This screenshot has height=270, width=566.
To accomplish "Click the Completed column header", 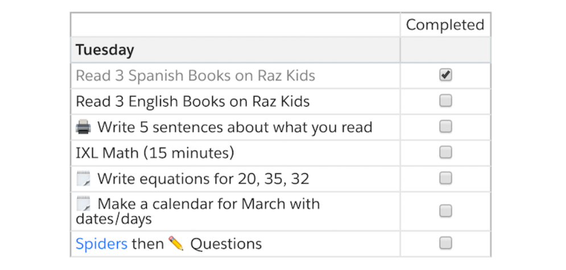I will [x=445, y=24].
